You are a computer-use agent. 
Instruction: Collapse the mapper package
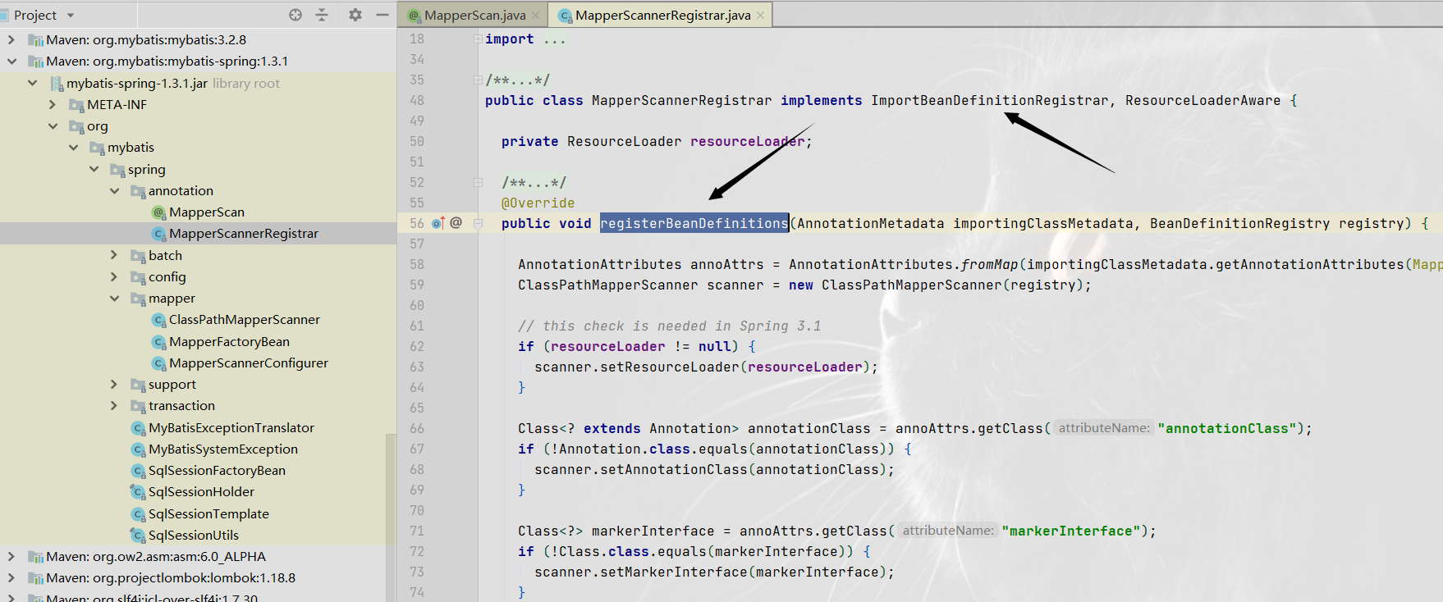[114, 298]
